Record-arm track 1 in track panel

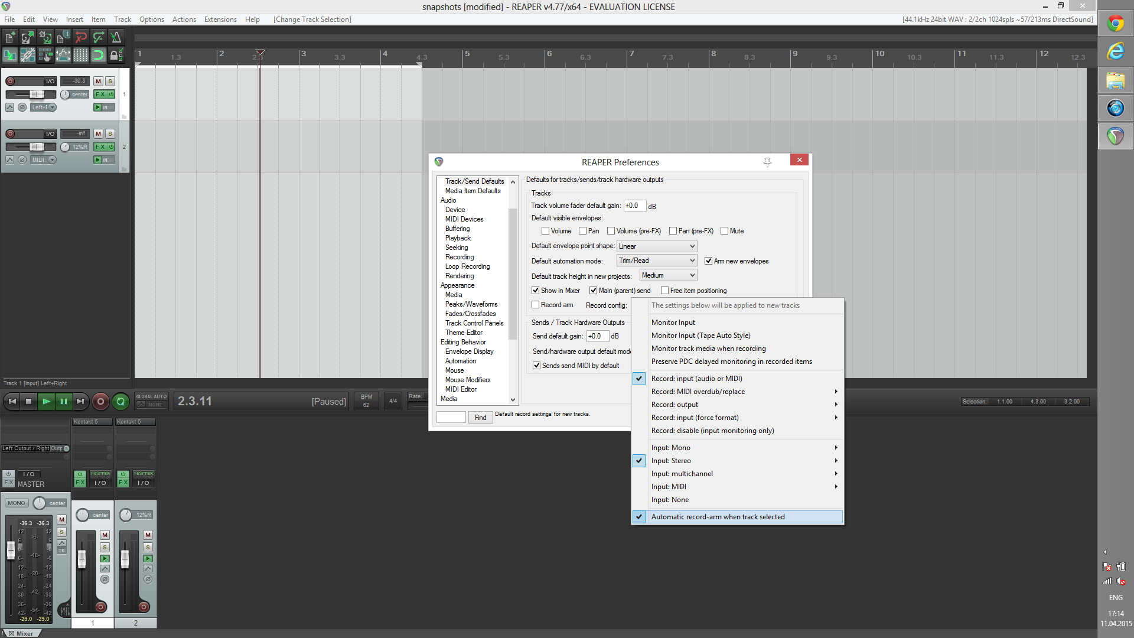10,81
